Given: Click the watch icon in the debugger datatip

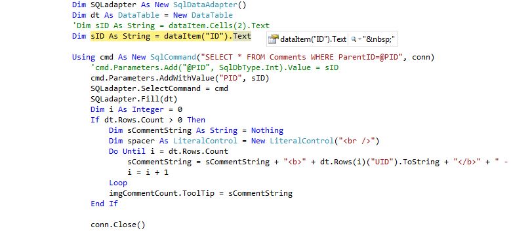Looking at the screenshot, I should click(273, 39).
